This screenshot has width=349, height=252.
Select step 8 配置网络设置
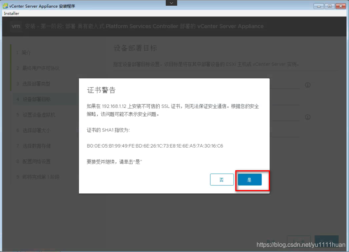[x=33, y=162]
